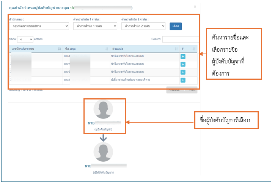
Task: Click the supervisor name above (ผู้บังคับบัญชา)
Action: (104, 123)
